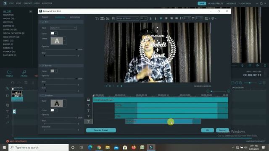Zoom out the text editor timeline
The width and height of the screenshot is (269, 151).
[x=208, y=91]
